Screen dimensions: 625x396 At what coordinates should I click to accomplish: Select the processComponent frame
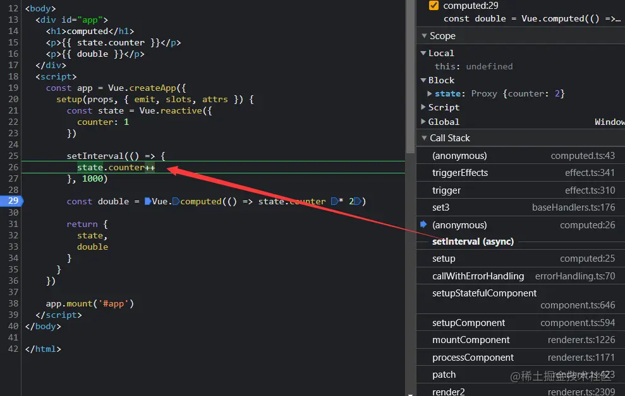coord(521,358)
